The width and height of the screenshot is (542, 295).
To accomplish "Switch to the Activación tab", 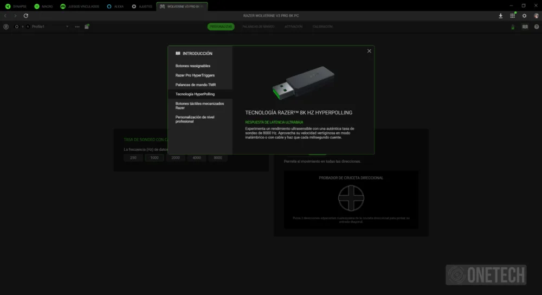I will [293, 27].
